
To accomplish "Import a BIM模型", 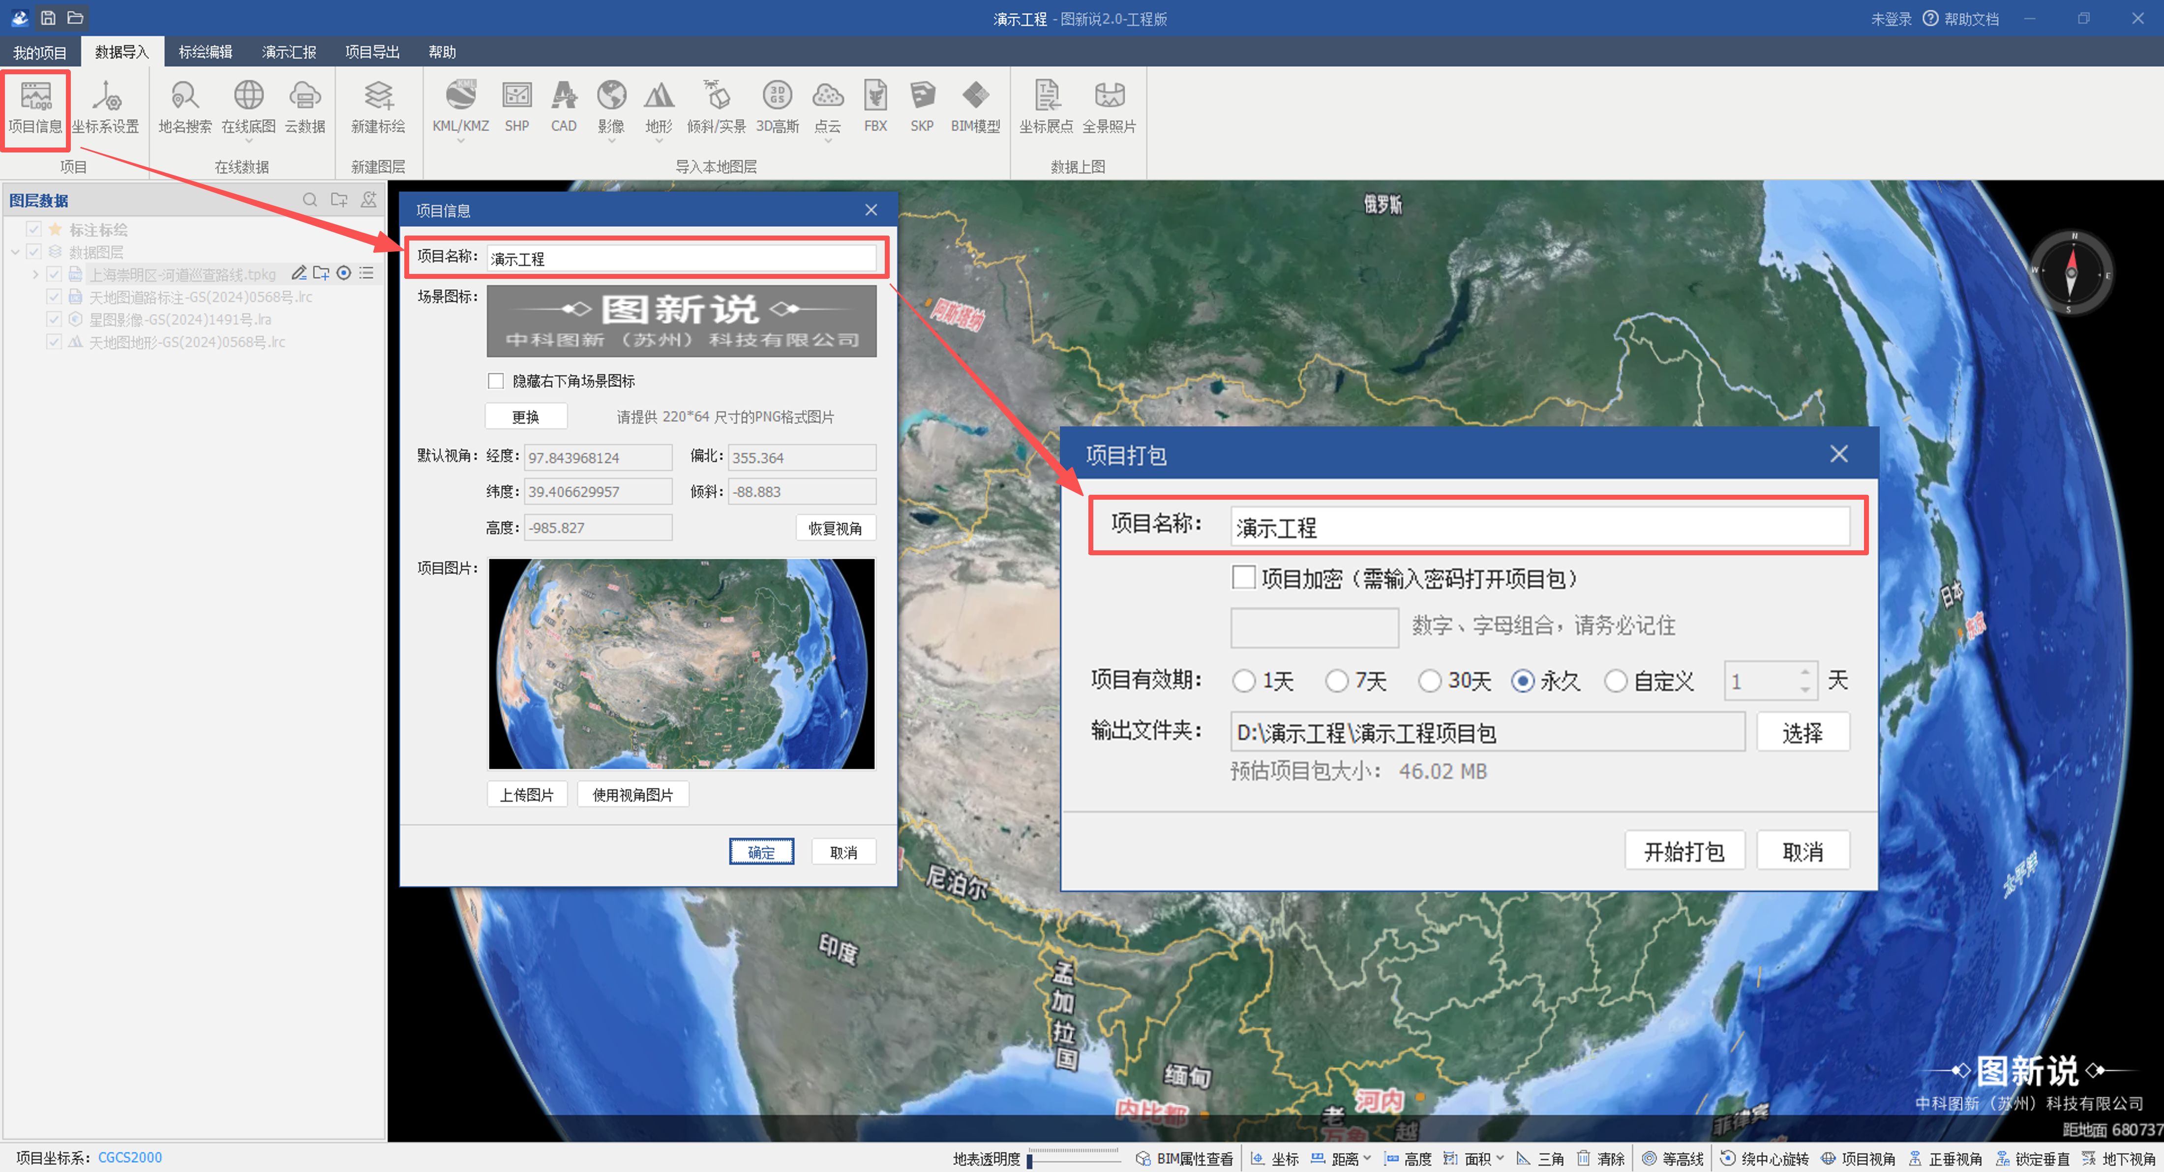I will tap(975, 108).
